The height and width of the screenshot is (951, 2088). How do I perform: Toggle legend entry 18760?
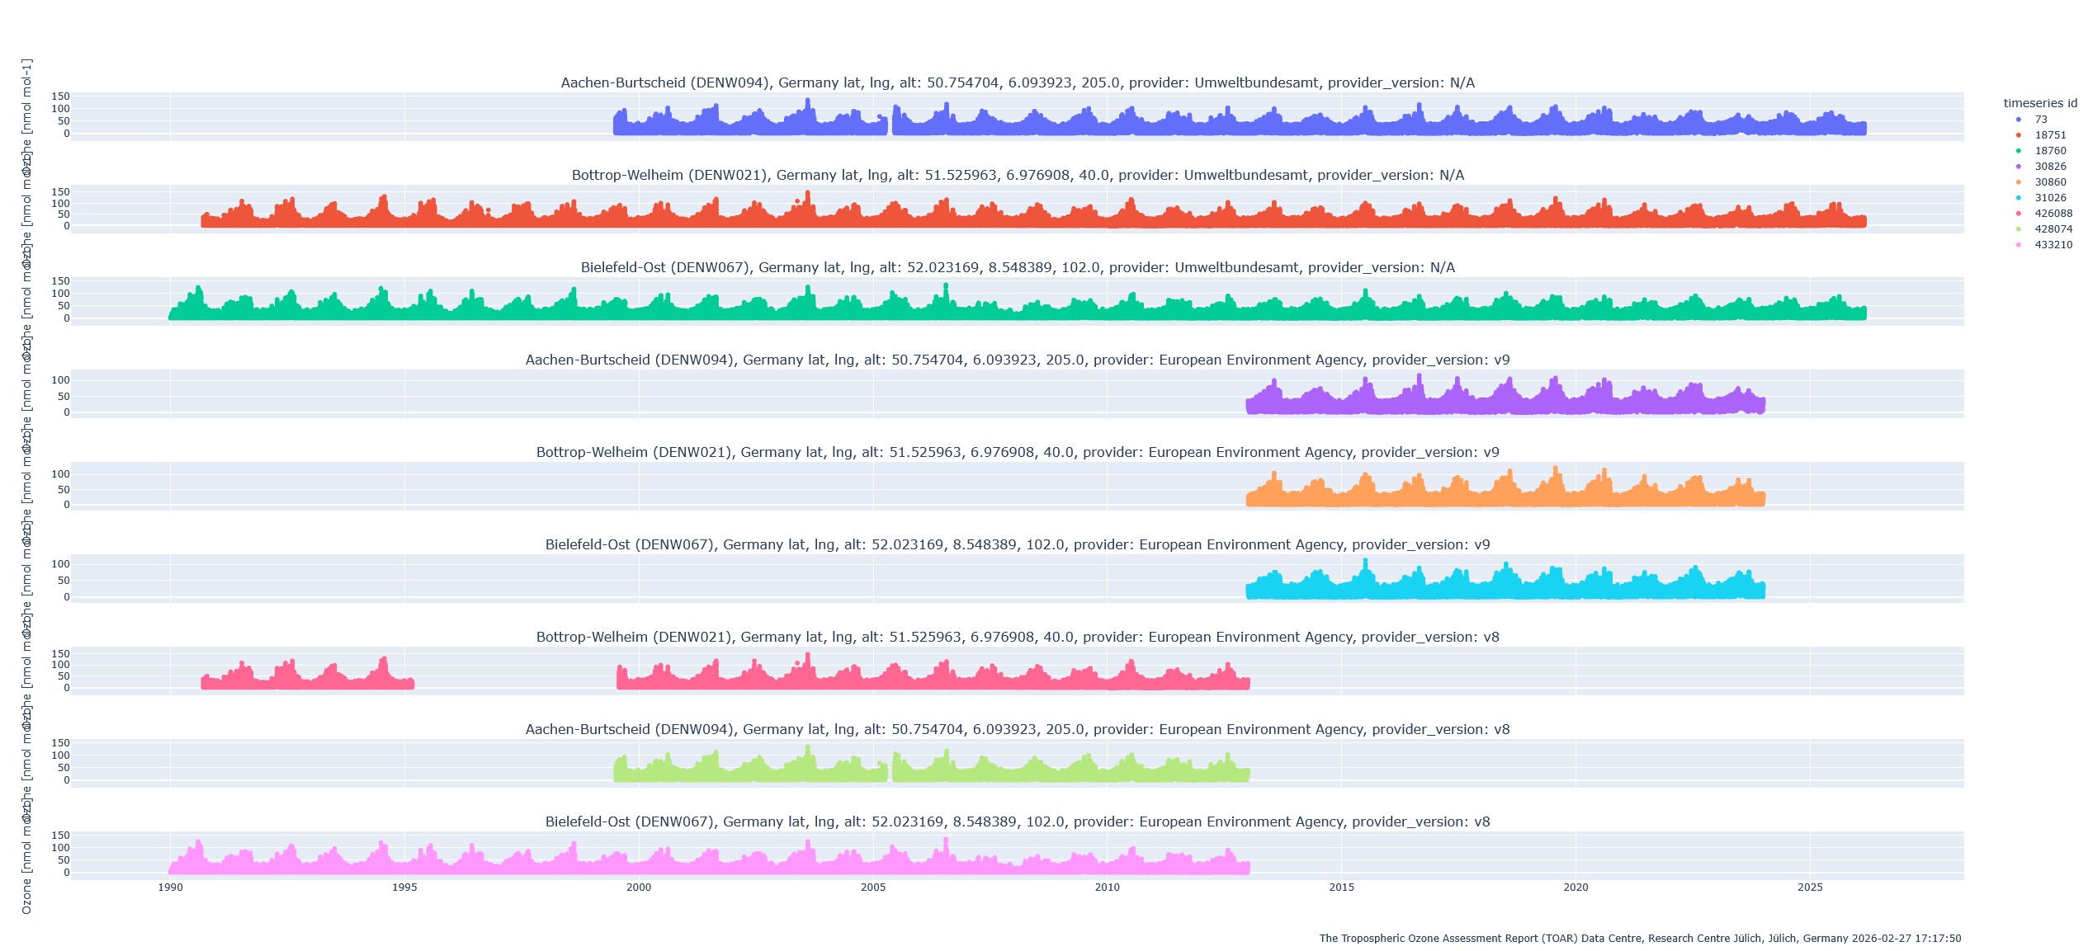[x=2049, y=151]
